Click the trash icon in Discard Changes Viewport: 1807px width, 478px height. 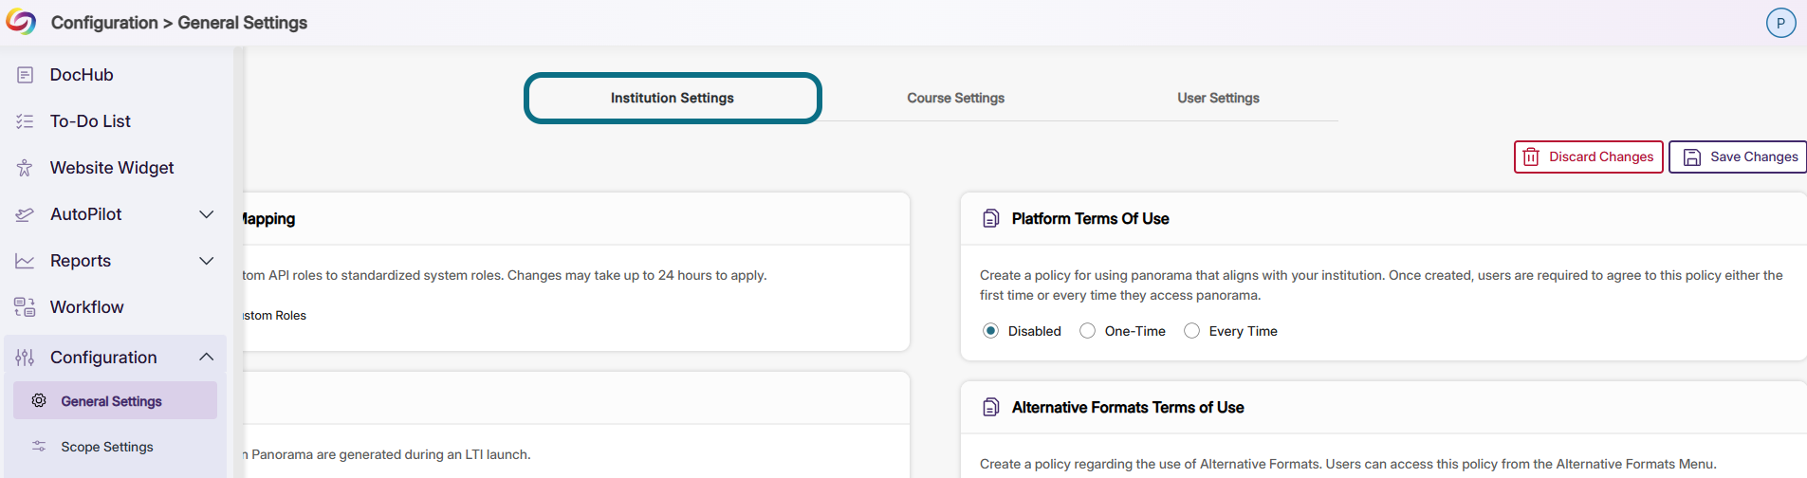coord(1531,157)
